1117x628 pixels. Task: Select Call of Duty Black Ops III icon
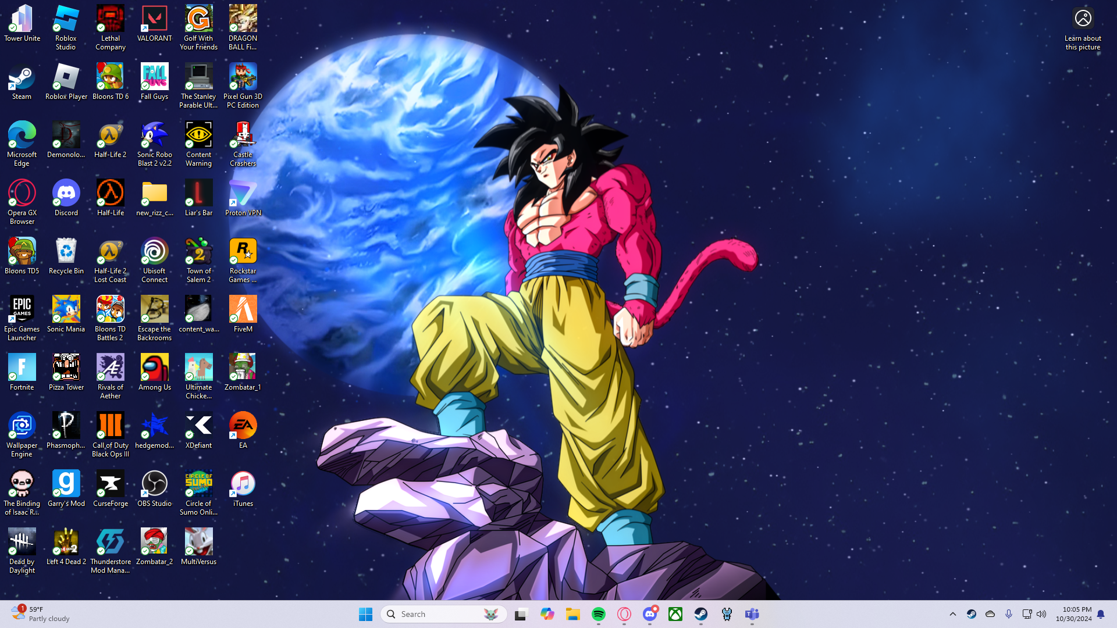(111, 435)
